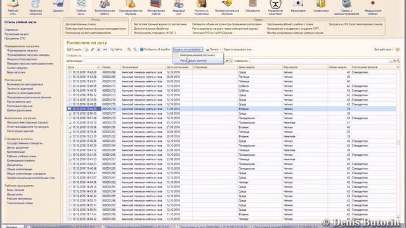Open Формирование нагрузки кафедры navigation item
Image resolution: width=406 pixels, height=228 pixels.
(x=29, y=55)
